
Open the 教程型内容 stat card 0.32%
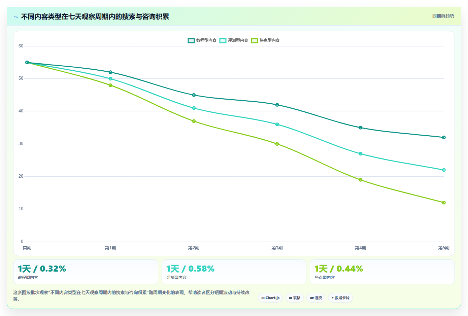86,272
